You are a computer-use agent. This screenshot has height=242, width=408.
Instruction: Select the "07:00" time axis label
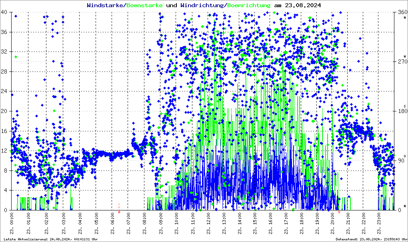point(128,224)
